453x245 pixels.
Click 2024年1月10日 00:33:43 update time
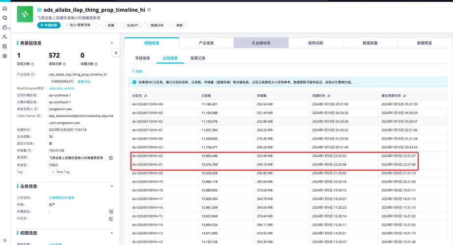(x=400, y=147)
